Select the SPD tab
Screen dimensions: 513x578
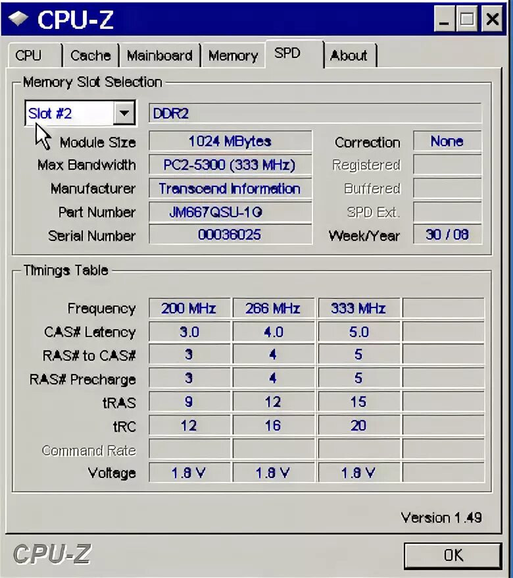point(294,54)
